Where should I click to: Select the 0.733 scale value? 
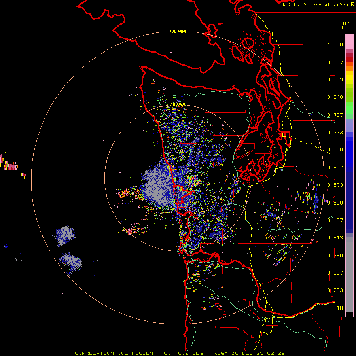(x=335, y=133)
